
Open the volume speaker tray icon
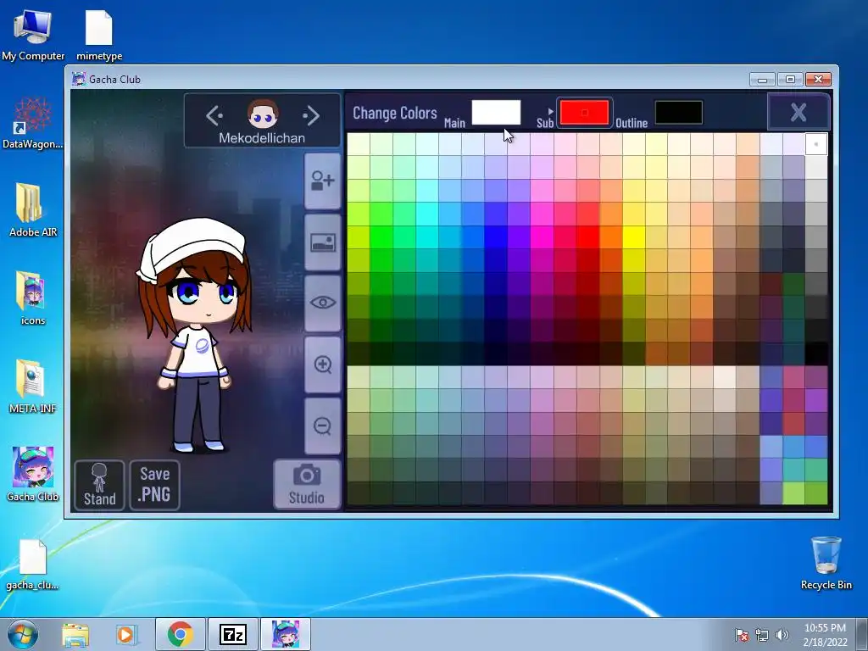click(x=782, y=635)
